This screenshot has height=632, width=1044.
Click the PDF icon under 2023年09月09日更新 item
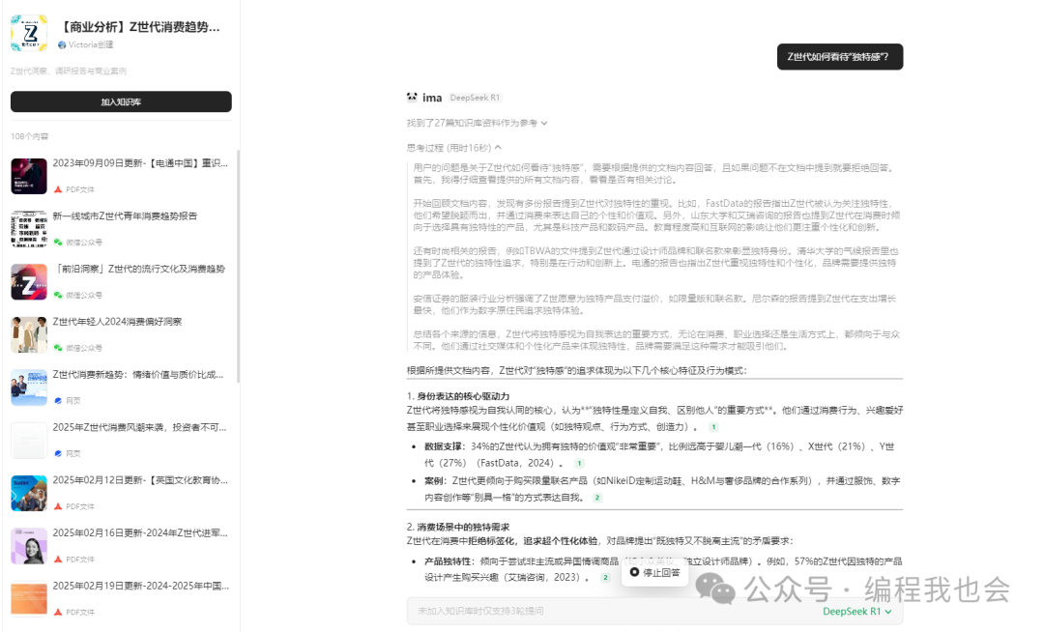[58, 189]
